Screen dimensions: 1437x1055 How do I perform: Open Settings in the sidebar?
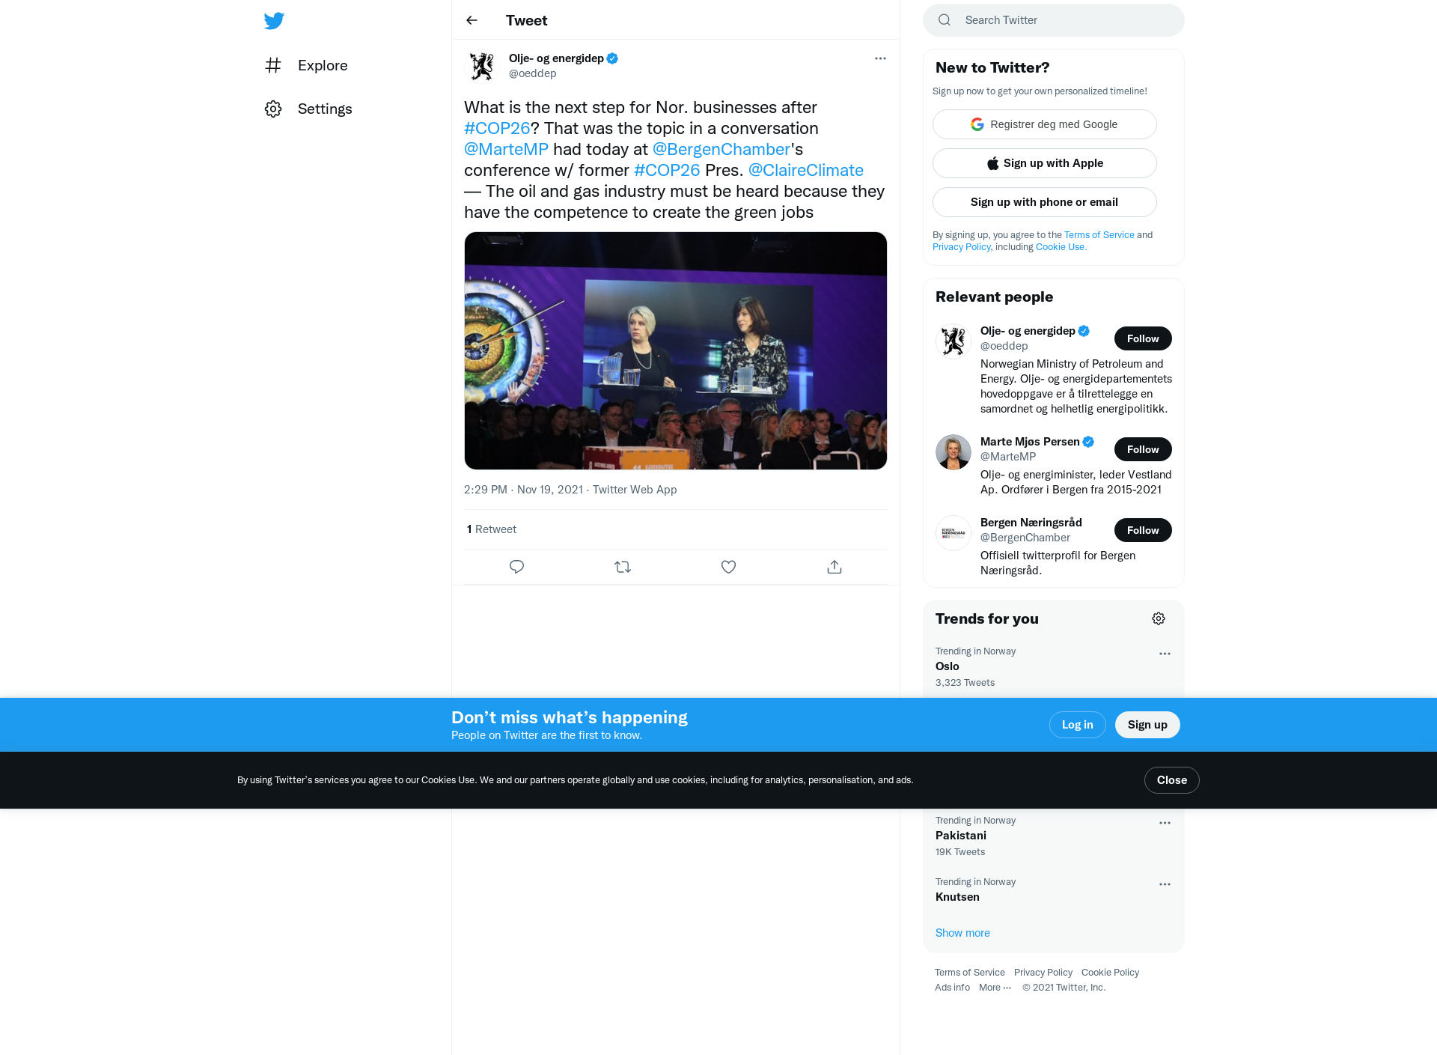[308, 109]
